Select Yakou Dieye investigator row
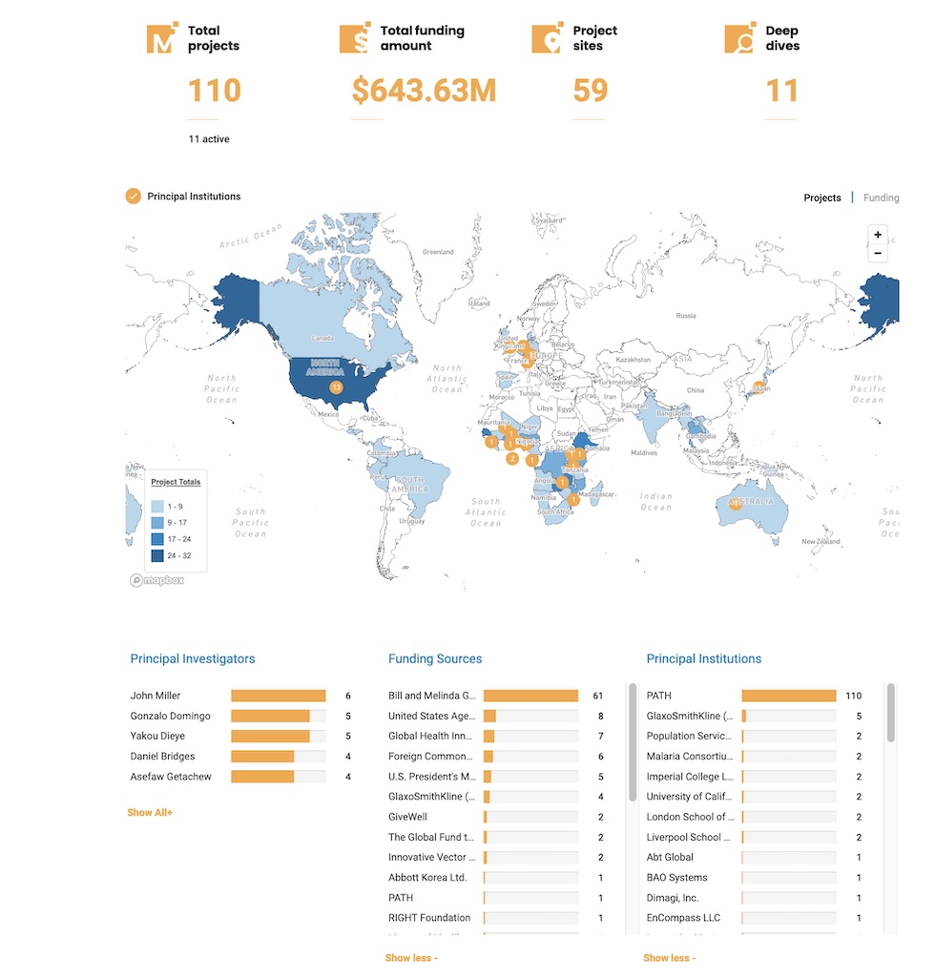The width and height of the screenshot is (935, 979). (241, 736)
